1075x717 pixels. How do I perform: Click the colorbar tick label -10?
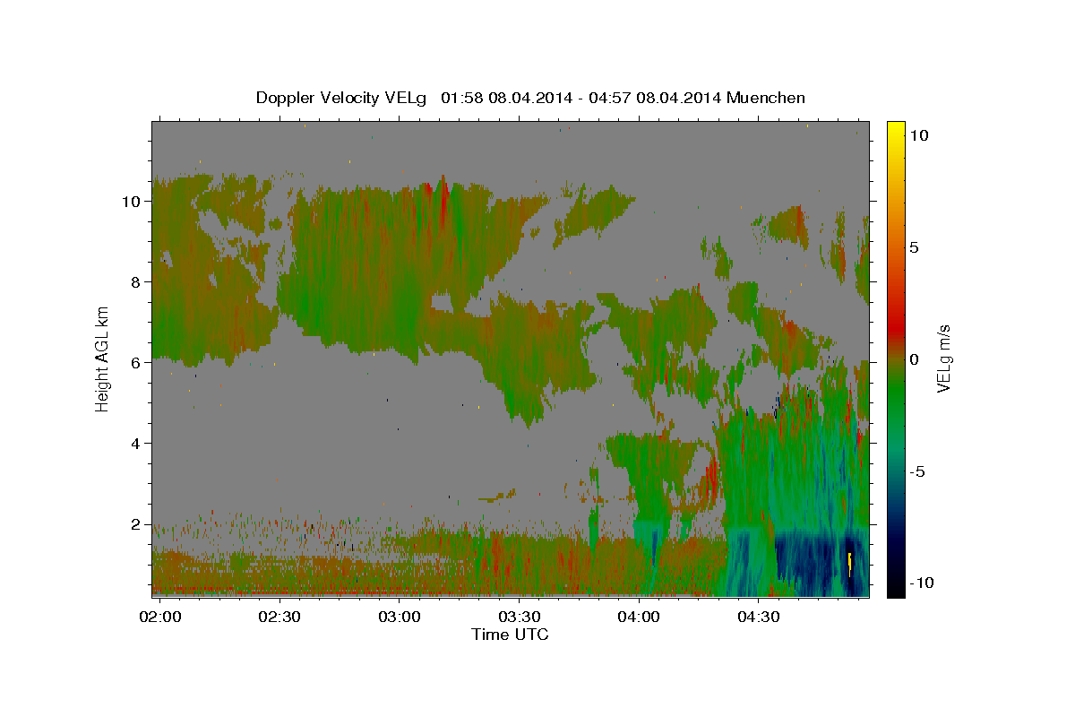921,583
